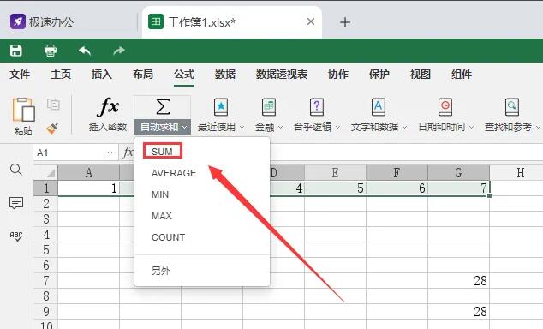The height and width of the screenshot is (329, 543).
Task: Click the select-all corner triangle
Action: [51, 172]
